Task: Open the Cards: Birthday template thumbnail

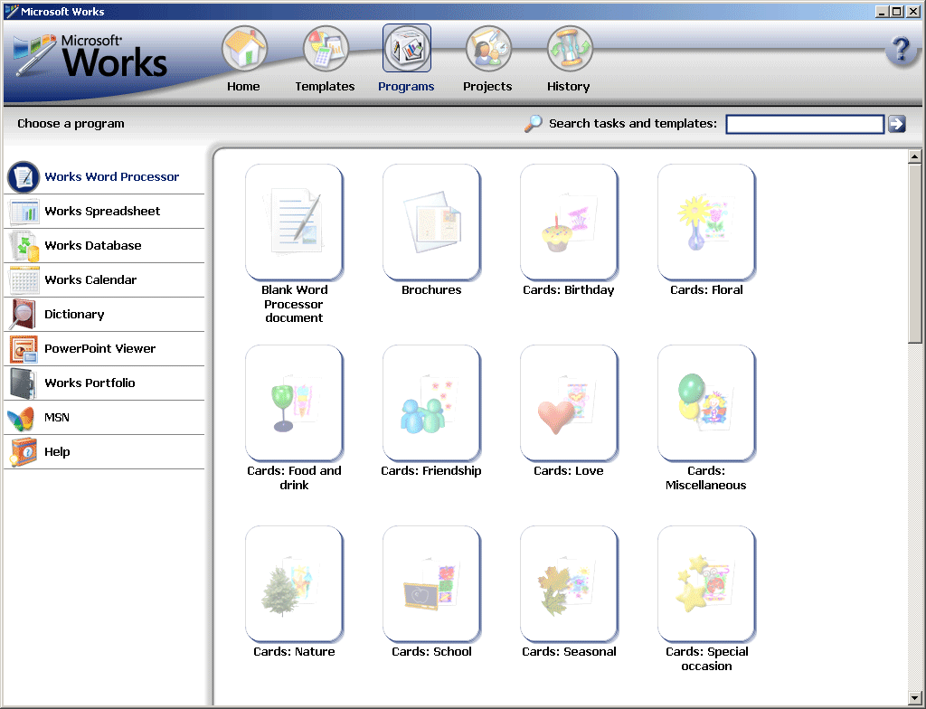Action: (570, 222)
